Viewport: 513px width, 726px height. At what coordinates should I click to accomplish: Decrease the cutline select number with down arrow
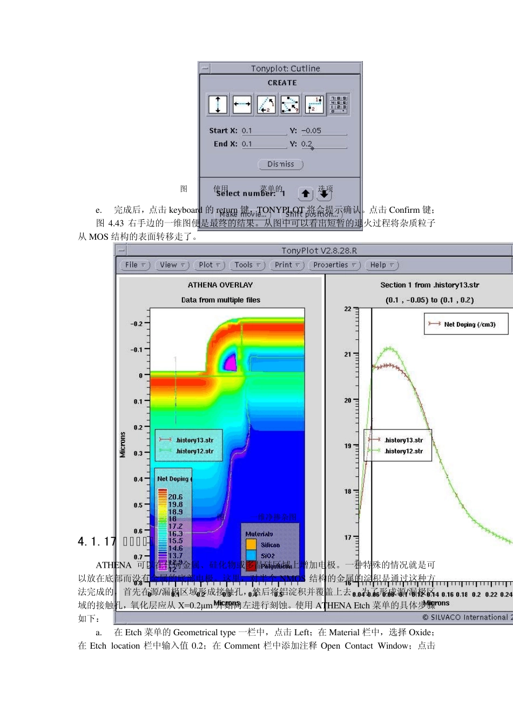(324, 194)
